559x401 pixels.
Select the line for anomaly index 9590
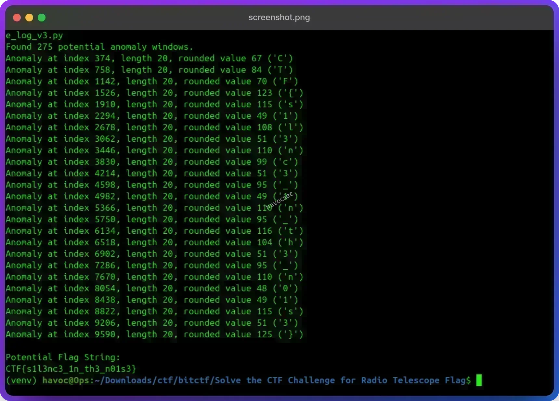[155, 334]
